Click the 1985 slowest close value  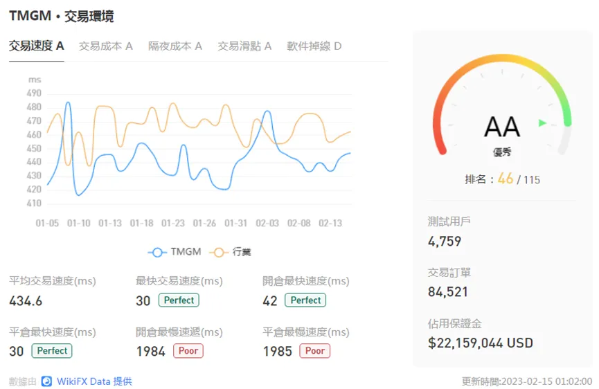(278, 351)
